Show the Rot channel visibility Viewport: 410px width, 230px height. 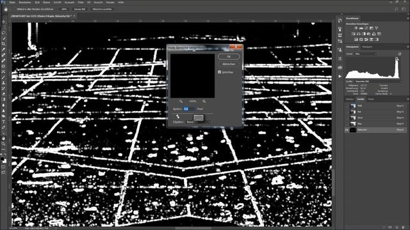click(x=347, y=112)
